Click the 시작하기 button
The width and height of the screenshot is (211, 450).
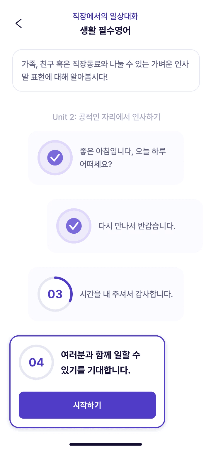click(x=87, y=405)
